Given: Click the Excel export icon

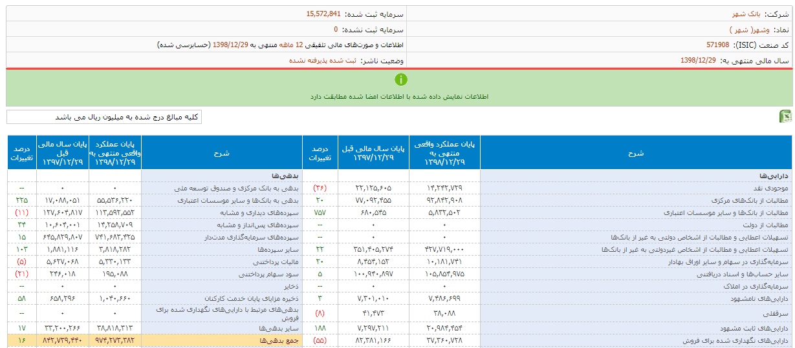Looking at the screenshot, I should (785, 117).
